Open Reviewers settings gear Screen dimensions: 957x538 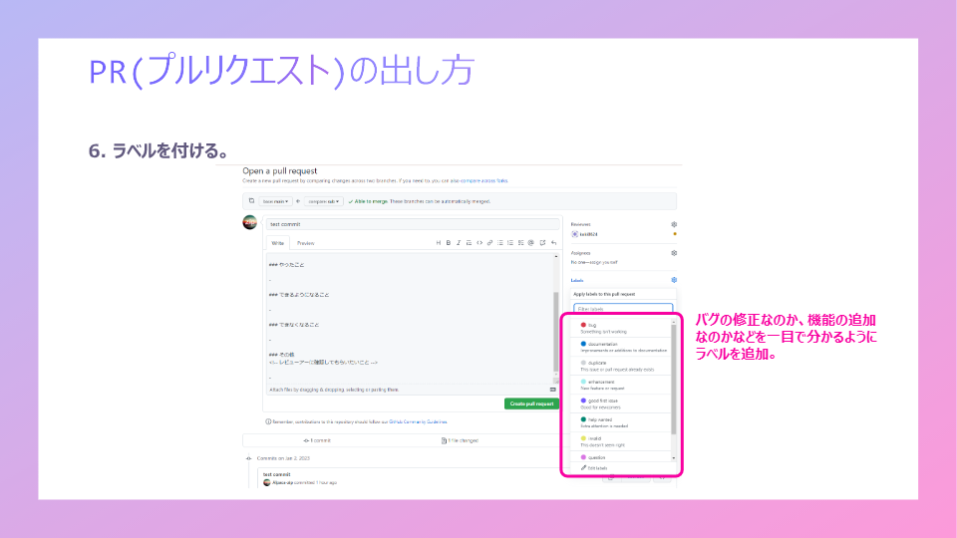pyautogui.click(x=674, y=224)
